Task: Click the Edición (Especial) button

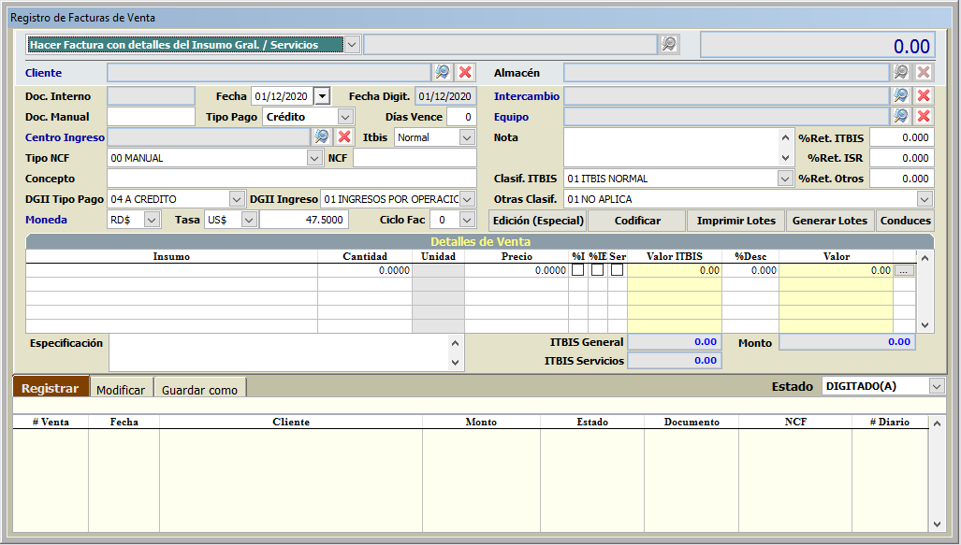Action: tap(538, 221)
